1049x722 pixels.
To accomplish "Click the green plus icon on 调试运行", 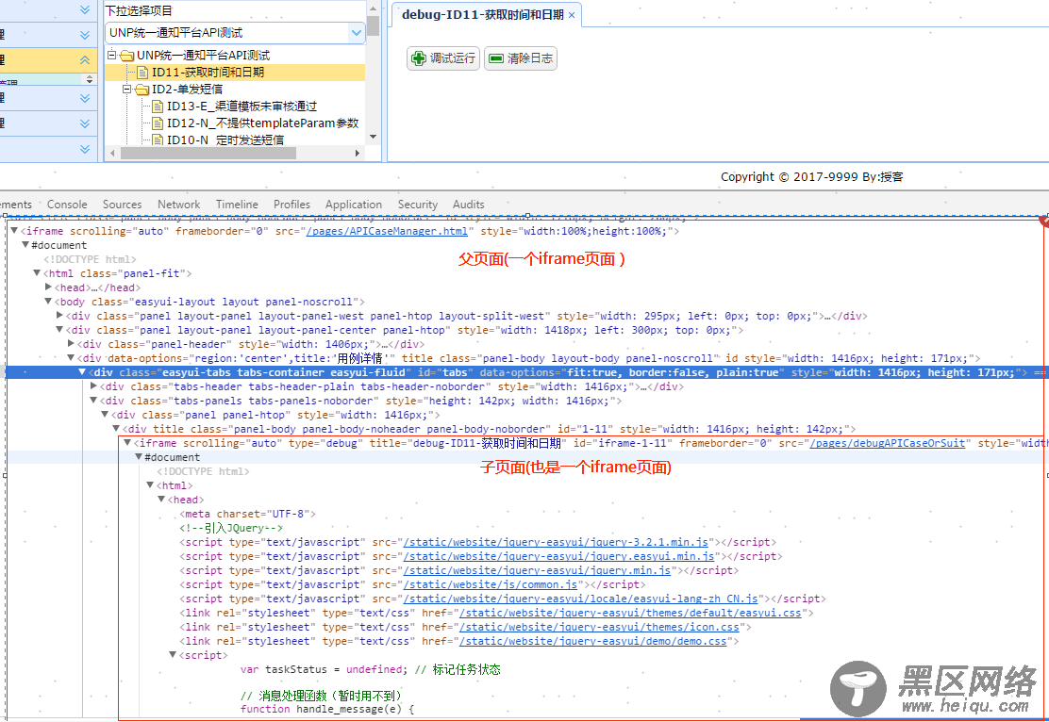I will coord(419,58).
